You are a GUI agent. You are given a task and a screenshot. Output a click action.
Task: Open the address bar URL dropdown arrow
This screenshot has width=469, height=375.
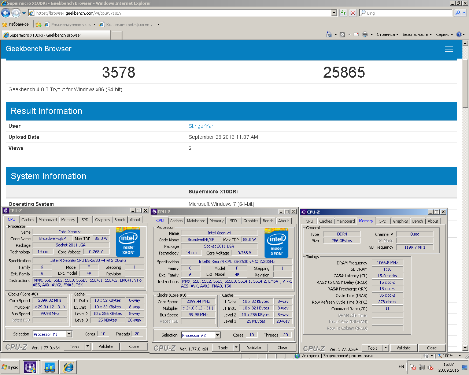point(334,13)
